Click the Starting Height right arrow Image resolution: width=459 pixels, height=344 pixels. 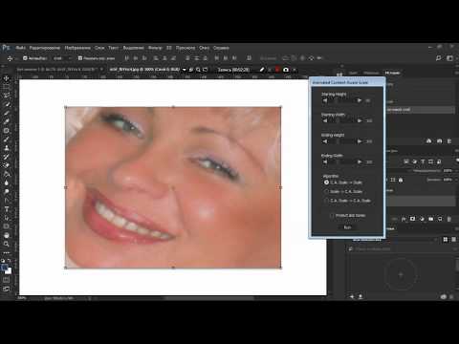[x=360, y=100]
